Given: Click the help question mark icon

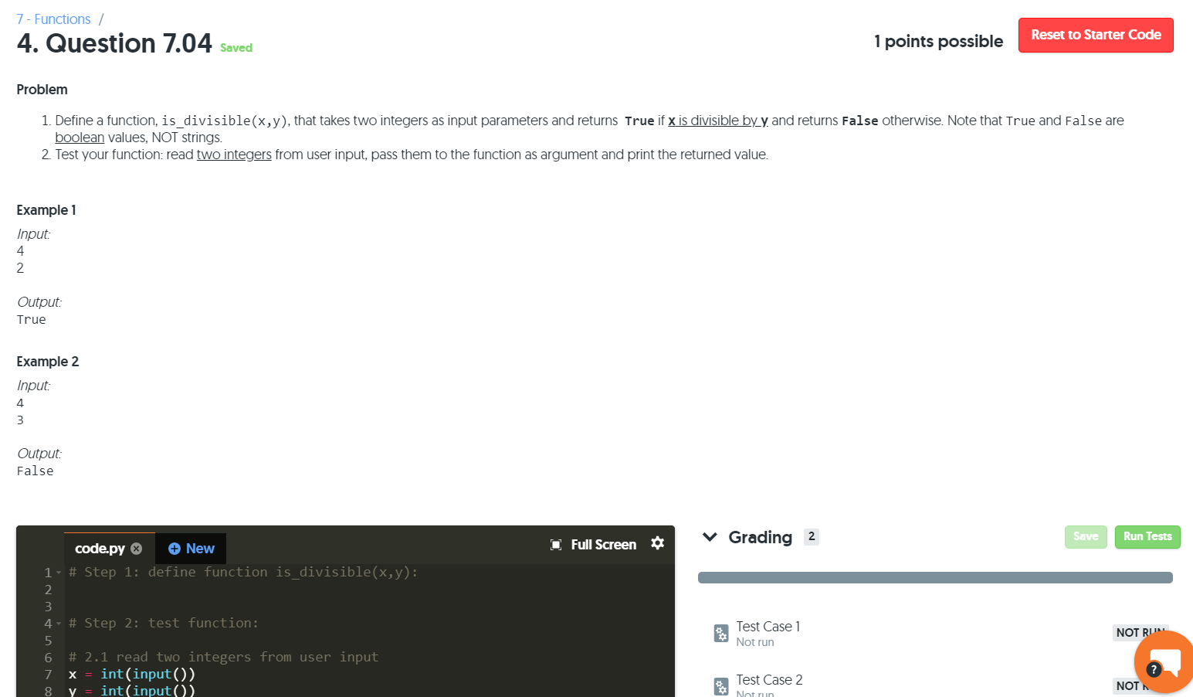Looking at the screenshot, I should click(x=1154, y=670).
